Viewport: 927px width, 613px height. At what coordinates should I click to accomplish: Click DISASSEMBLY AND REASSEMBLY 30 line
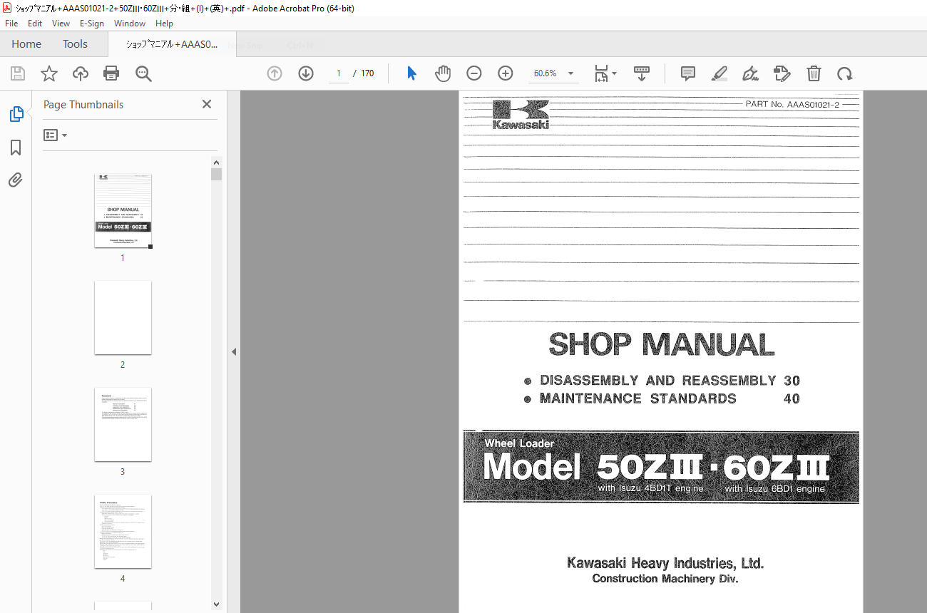(662, 381)
